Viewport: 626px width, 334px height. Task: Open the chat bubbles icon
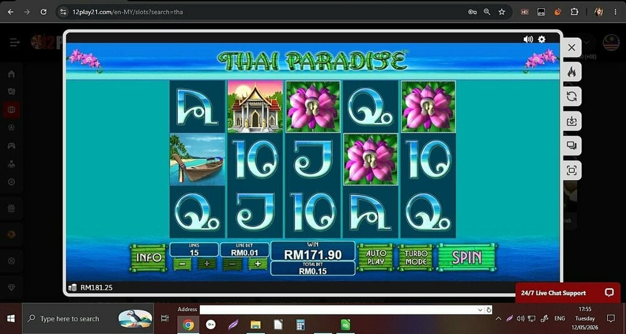pyautogui.click(x=572, y=145)
